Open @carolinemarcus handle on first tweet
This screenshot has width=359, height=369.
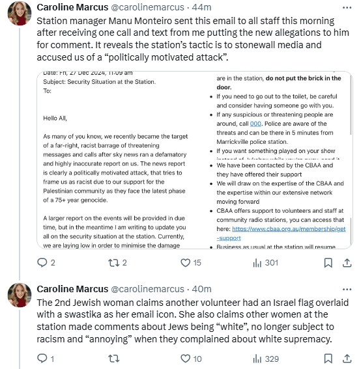click(147, 7)
